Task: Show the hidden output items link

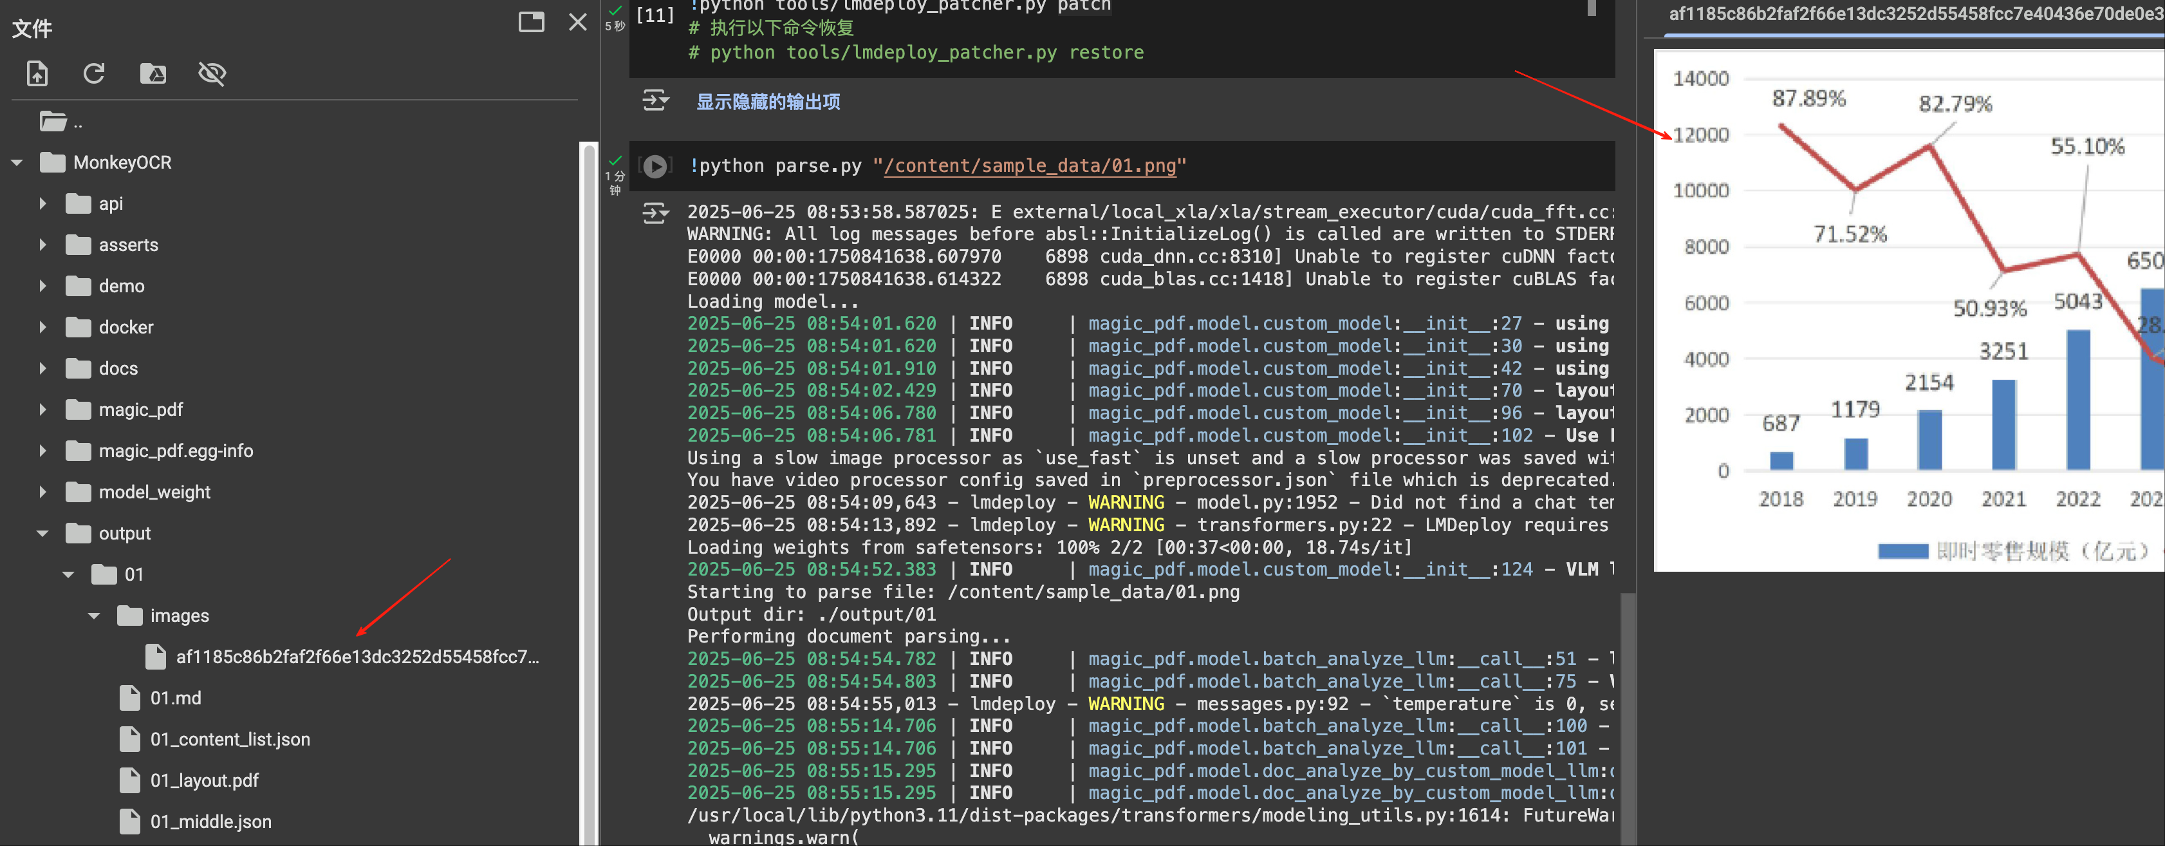Action: click(767, 102)
